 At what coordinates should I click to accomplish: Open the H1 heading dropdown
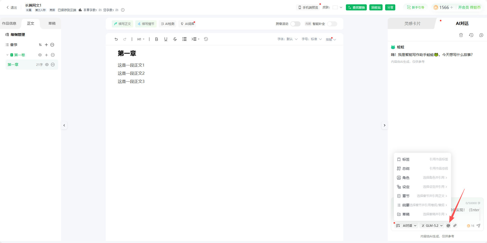[x=141, y=39]
